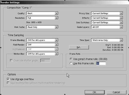Image resolution: width=129 pixels, height=95 pixels.
Task: Dismiss dialog with the Cancel button
Action: coord(116,92)
